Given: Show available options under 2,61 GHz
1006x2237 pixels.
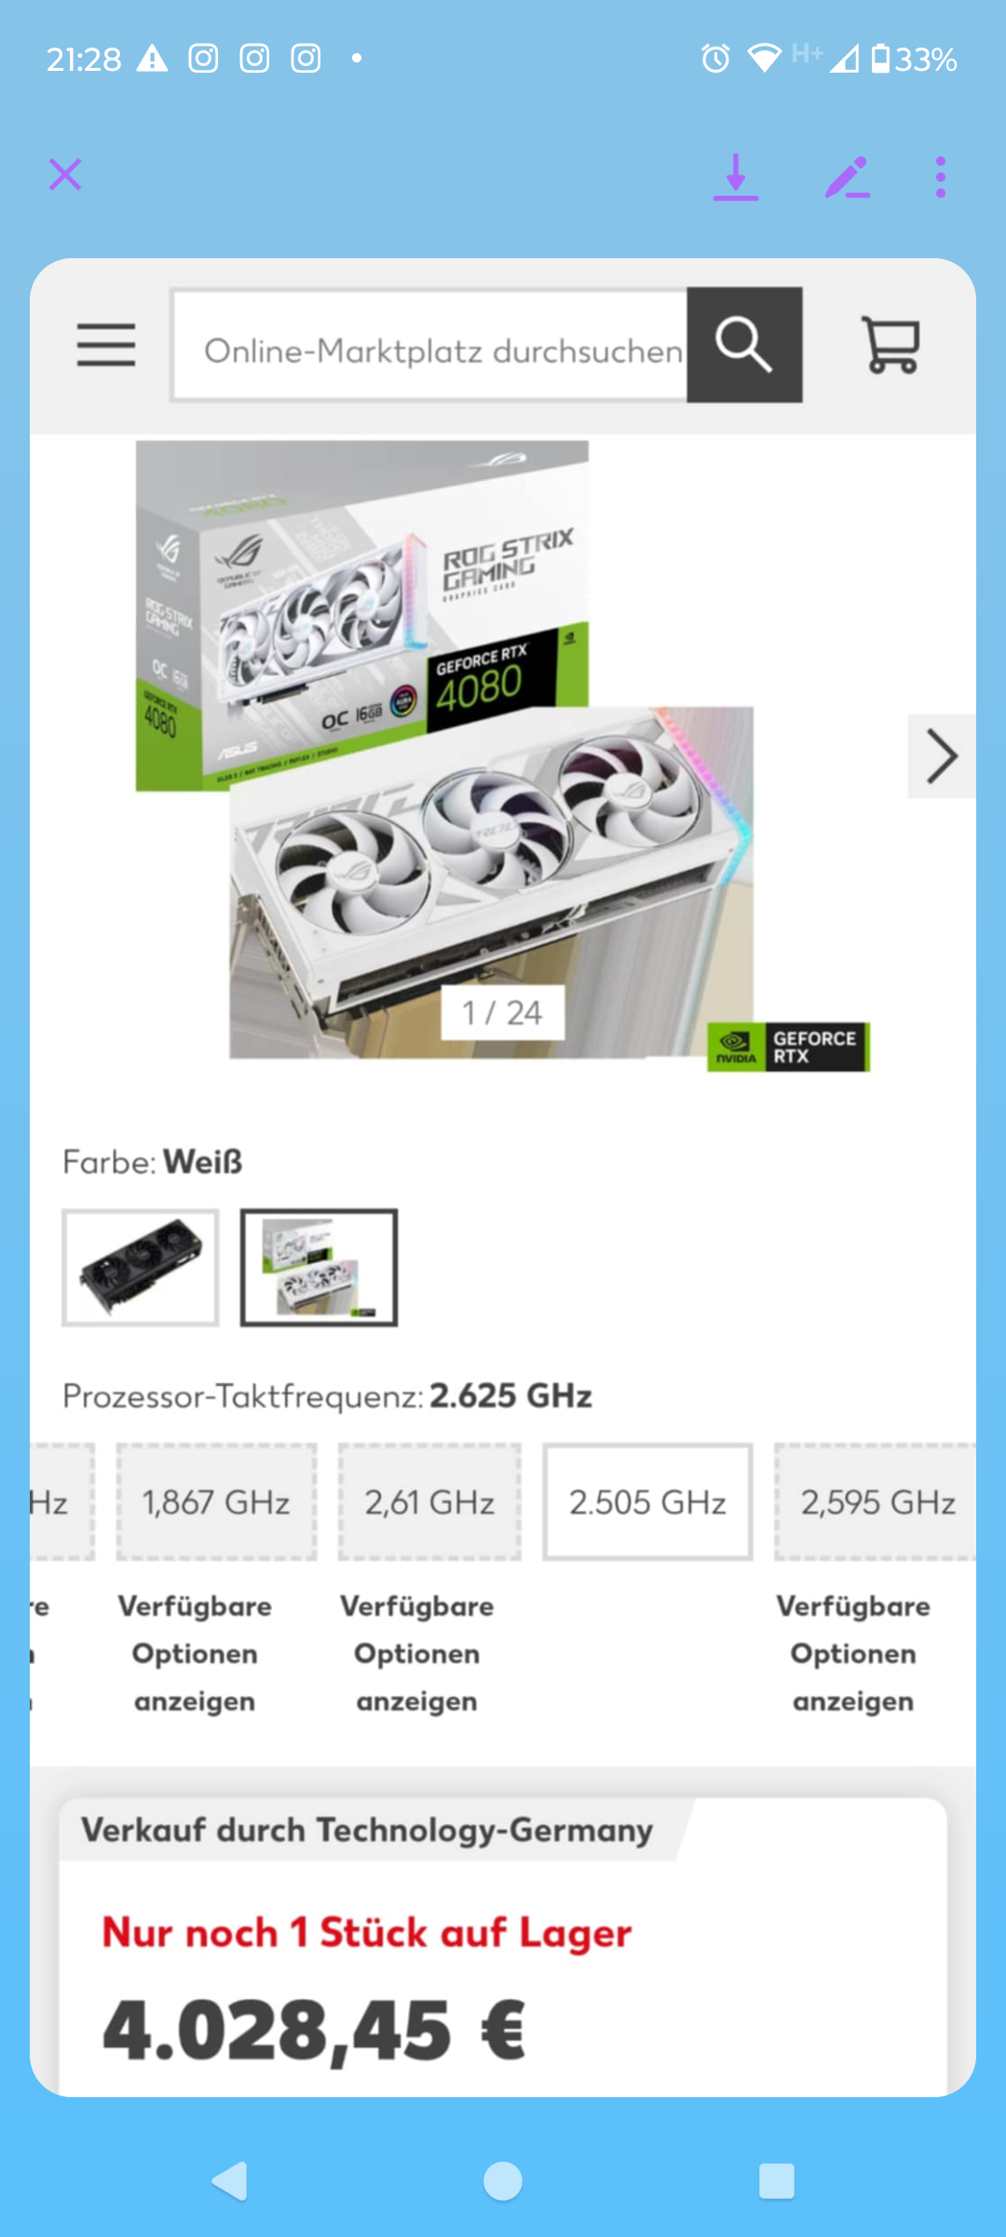Looking at the screenshot, I should 416,1654.
